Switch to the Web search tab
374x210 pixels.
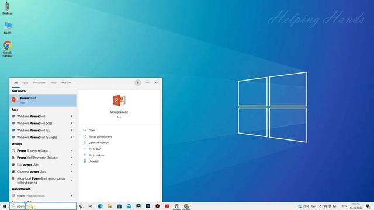pos(54,83)
